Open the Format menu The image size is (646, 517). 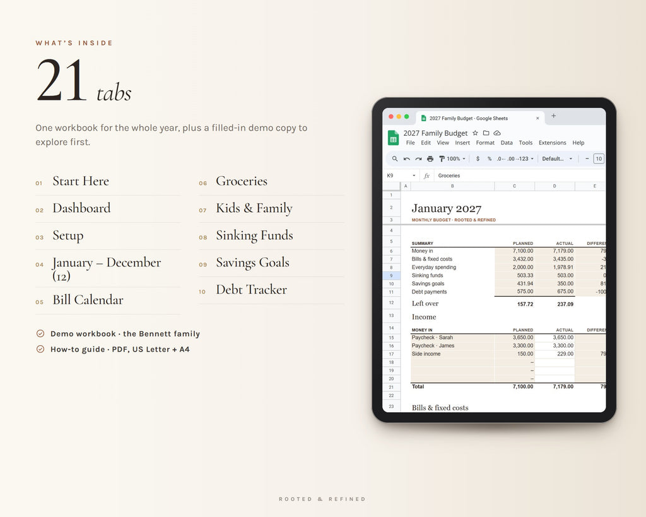point(485,143)
